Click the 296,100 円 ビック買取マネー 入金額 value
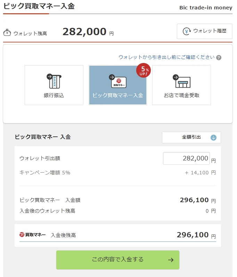Image resolution: width=237 pixels, height=277 pixels. coord(198,200)
